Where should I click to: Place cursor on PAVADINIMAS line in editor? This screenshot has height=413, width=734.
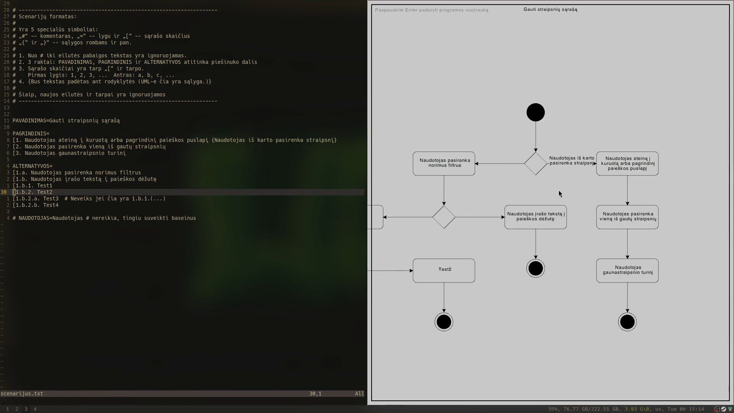pos(66,121)
